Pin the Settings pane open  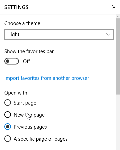pos(113,7)
